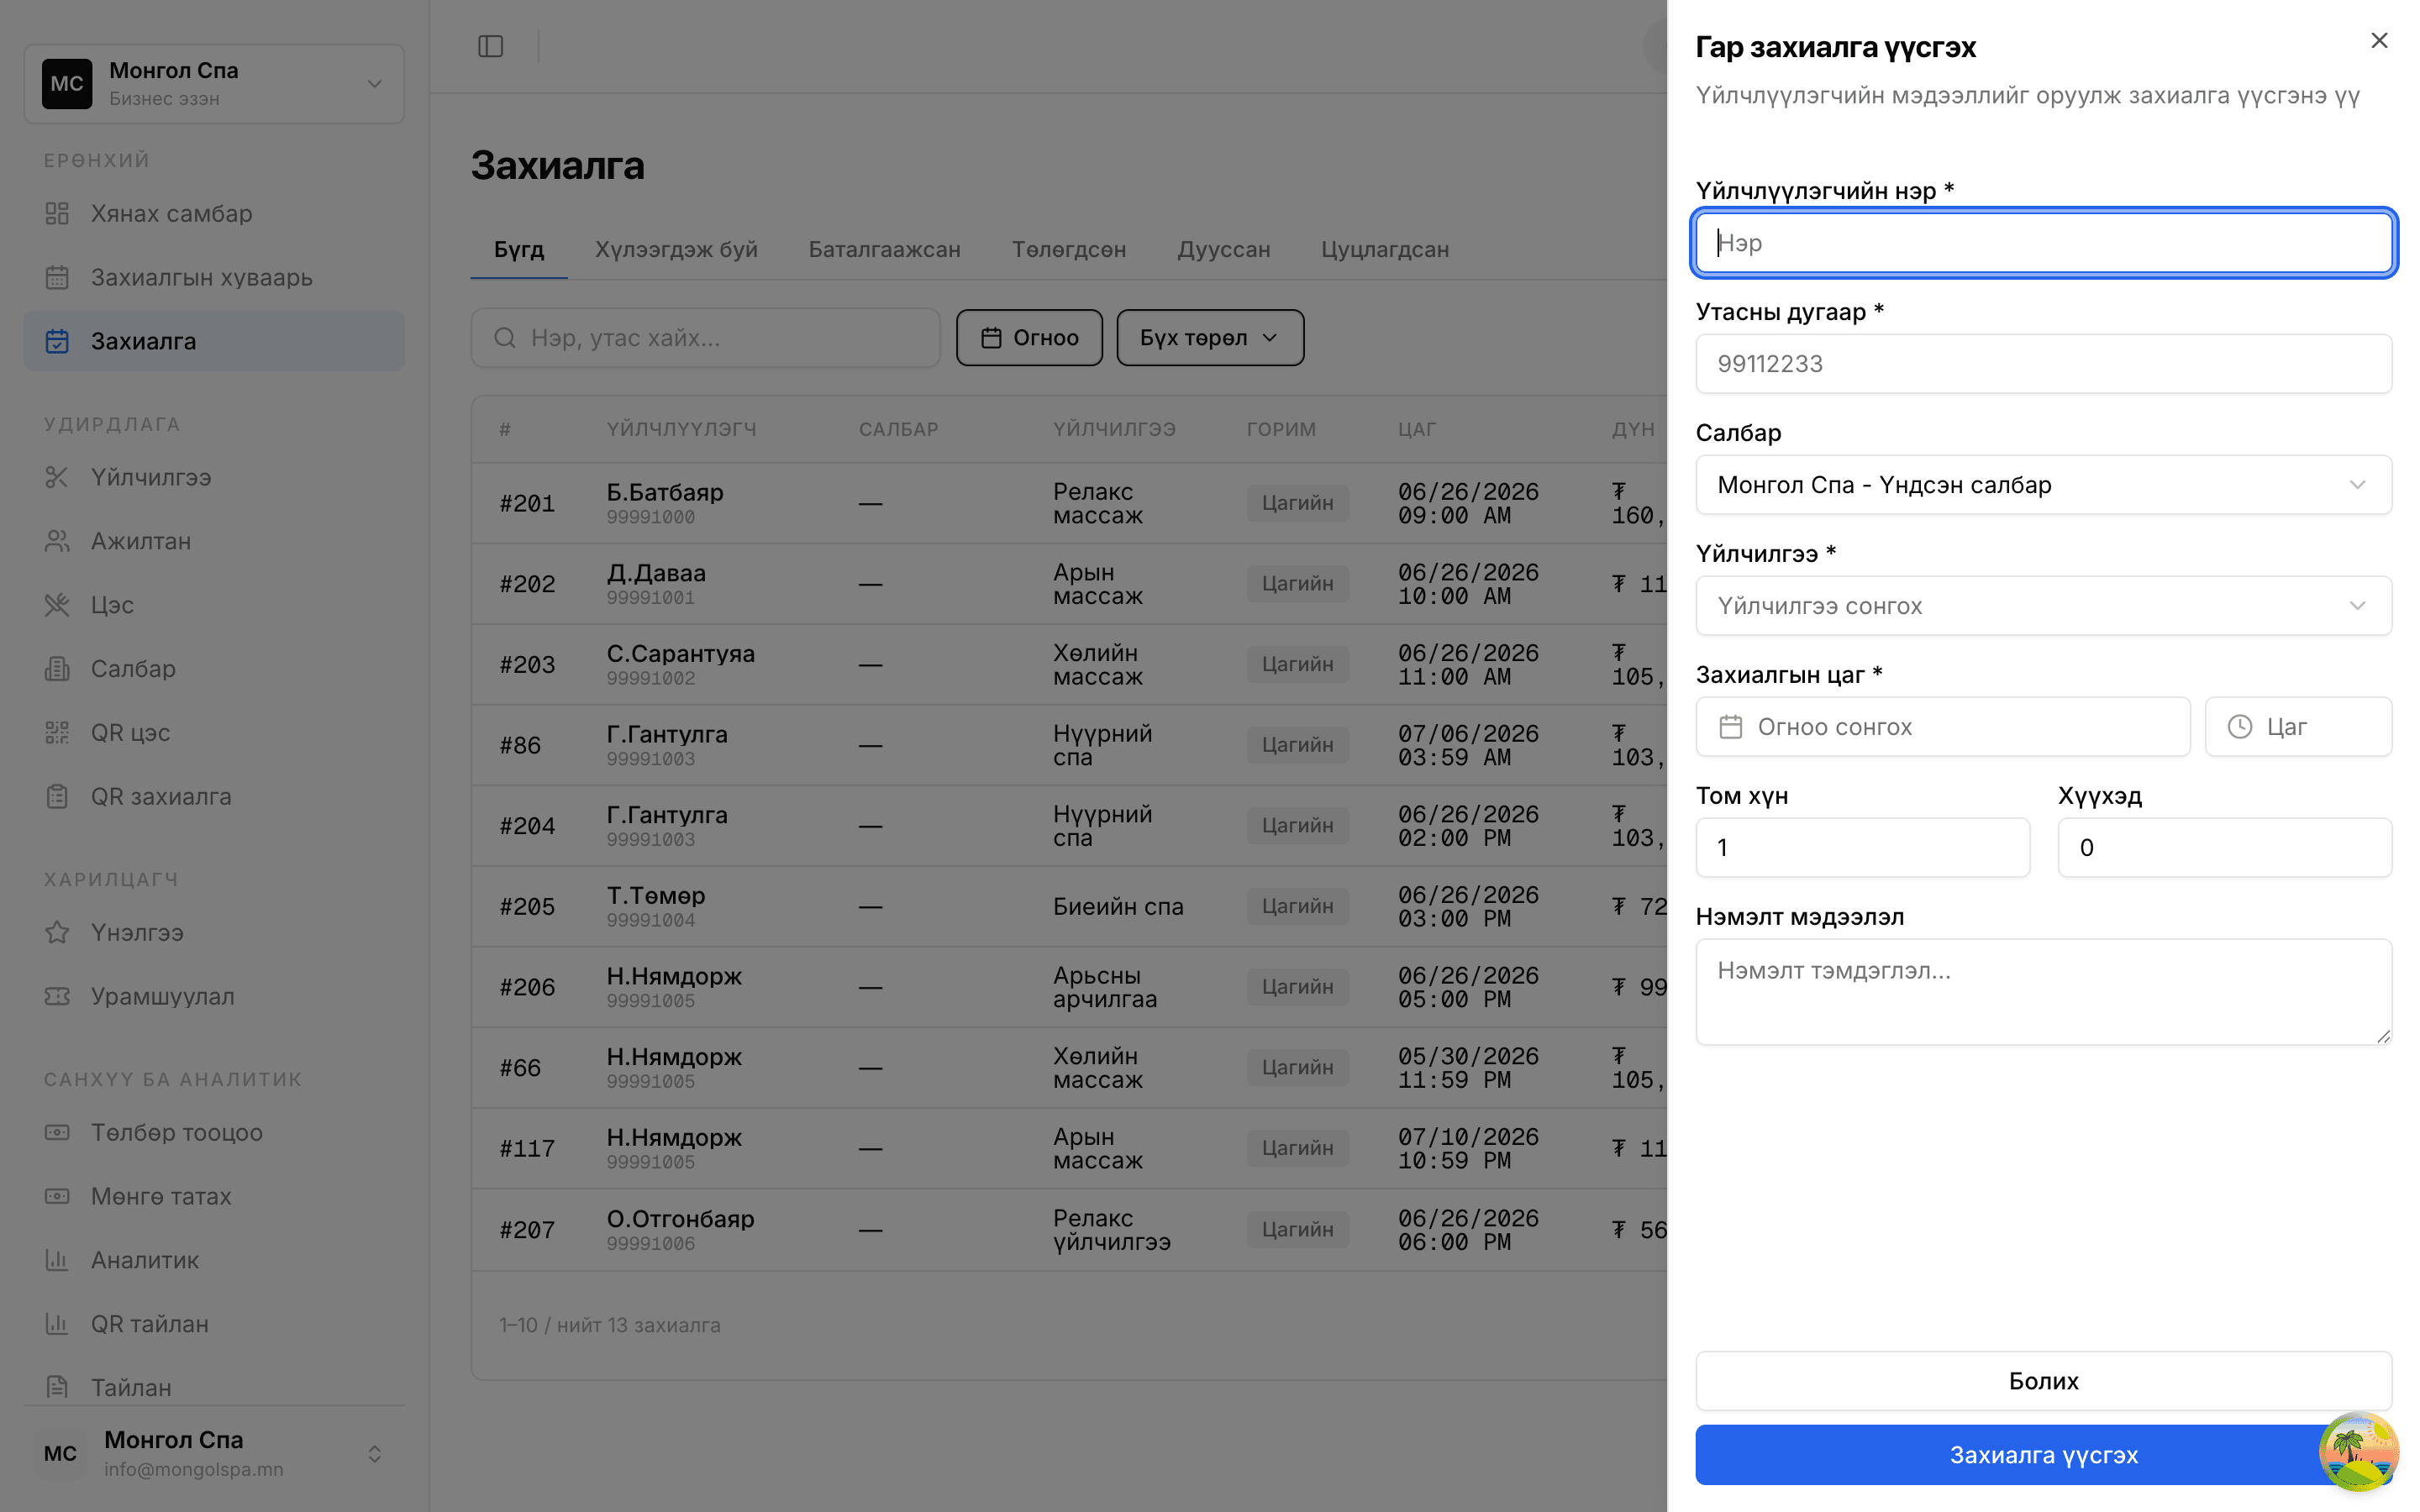Focus the Үйлчлүүлэгчийн нэр input
The width and height of the screenshot is (2420, 1512).
click(2043, 243)
